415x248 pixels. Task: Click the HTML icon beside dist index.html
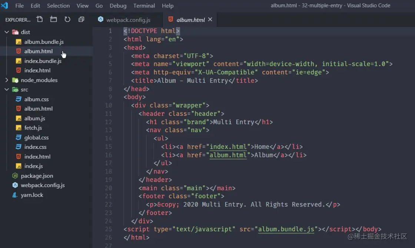19,70
